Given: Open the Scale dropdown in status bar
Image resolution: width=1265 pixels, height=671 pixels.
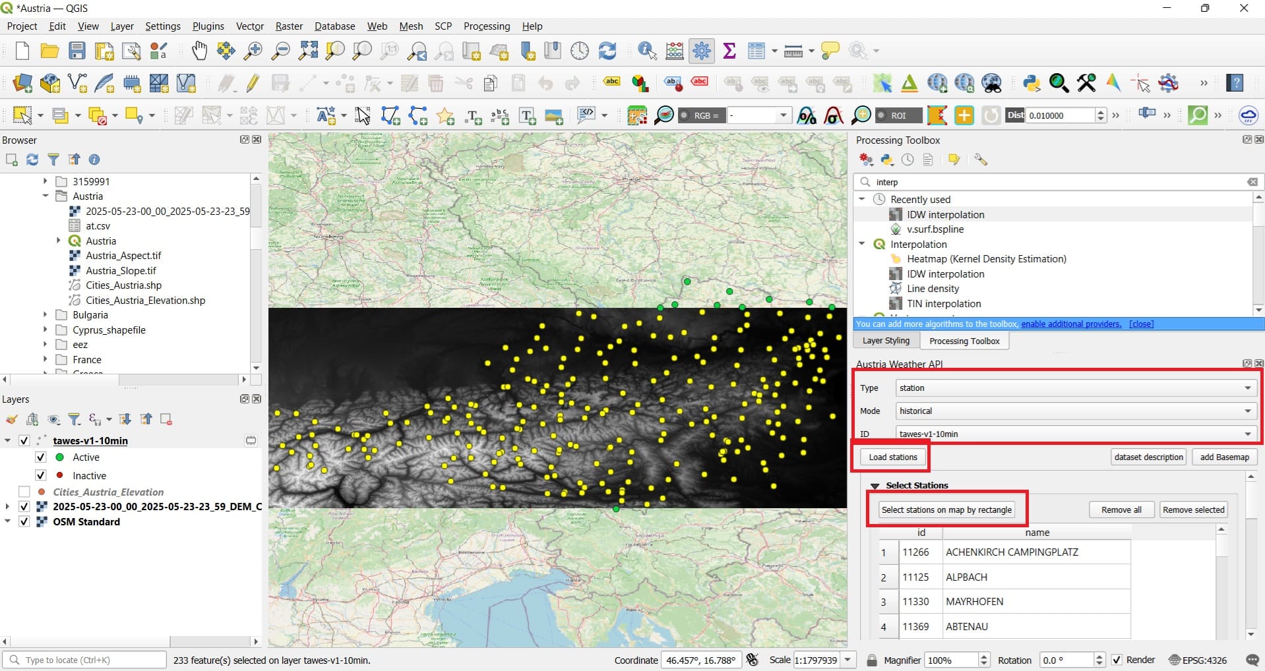Looking at the screenshot, I should [848, 660].
